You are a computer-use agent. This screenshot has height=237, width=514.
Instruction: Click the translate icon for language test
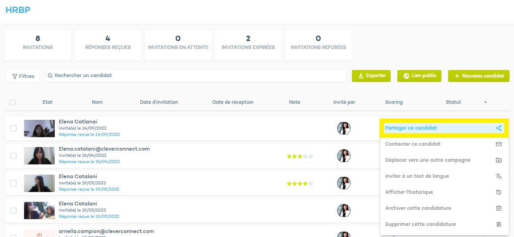click(x=498, y=176)
